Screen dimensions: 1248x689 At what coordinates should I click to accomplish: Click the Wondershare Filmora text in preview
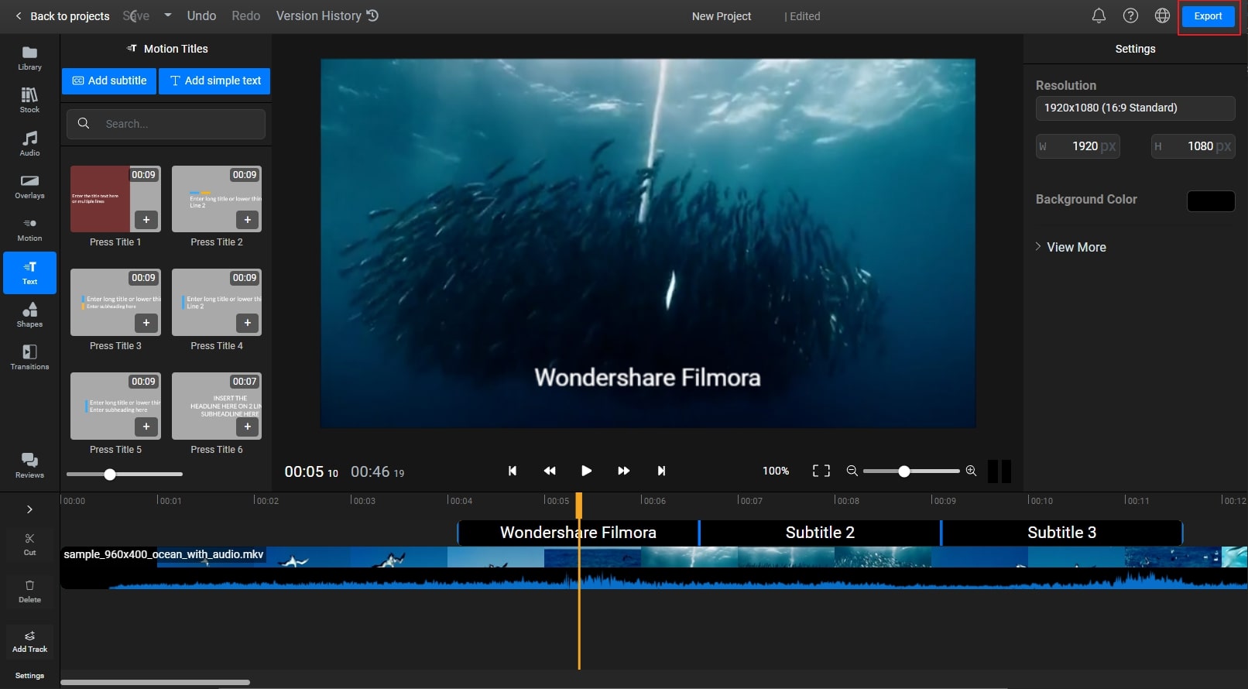647,378
